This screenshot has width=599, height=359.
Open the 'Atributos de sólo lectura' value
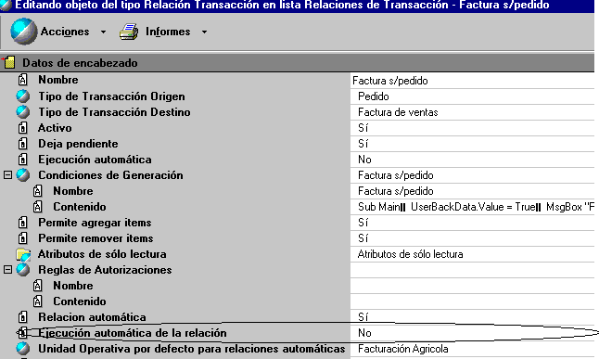click(472, 254)
